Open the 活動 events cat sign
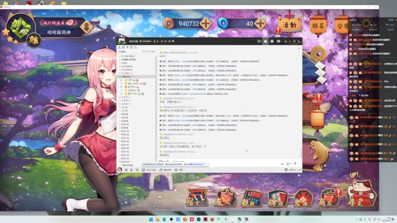397x223 pixels. point(289,25)
